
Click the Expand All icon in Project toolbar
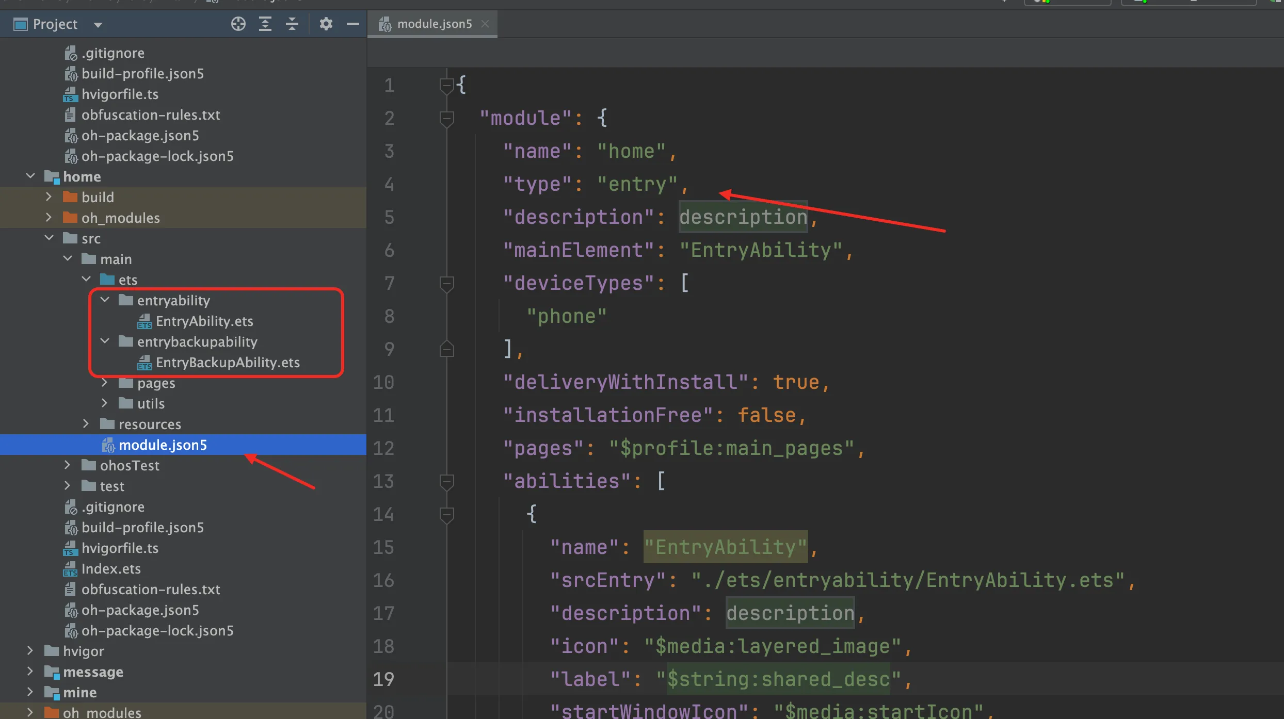265,24
